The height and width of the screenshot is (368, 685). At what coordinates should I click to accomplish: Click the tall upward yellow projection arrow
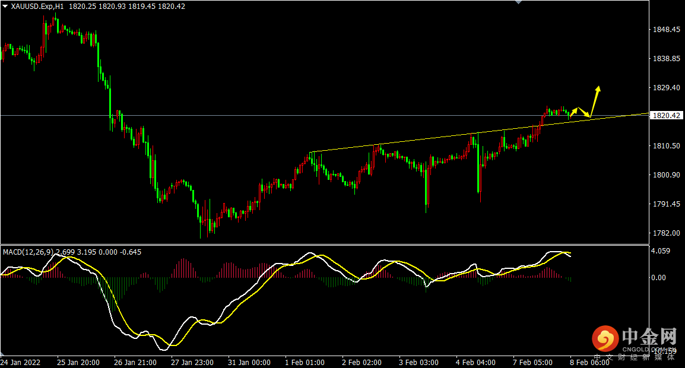pyautogui.click(x=595, y=100)
